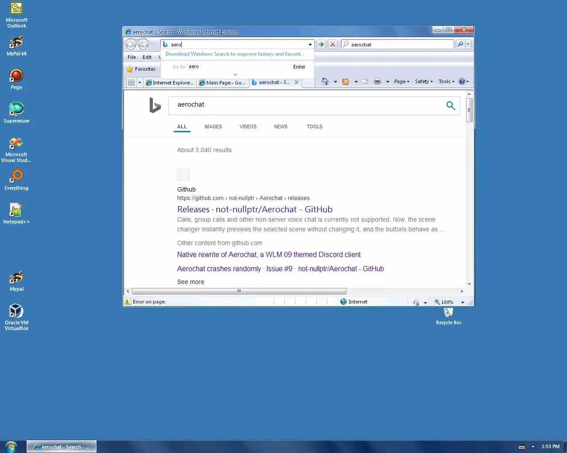Click the horizontal scrollbar thumb
Viewport: 567px width, 453px height.
pos(239,291)
